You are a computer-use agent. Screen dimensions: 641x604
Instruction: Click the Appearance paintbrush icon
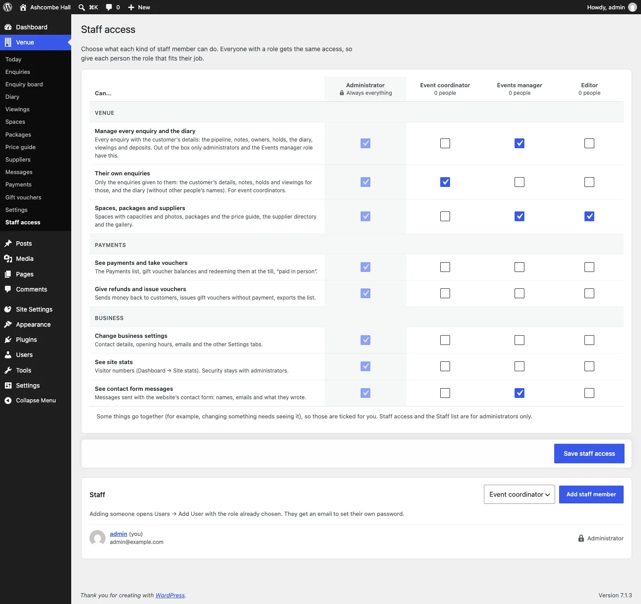[x=8, y=324]
